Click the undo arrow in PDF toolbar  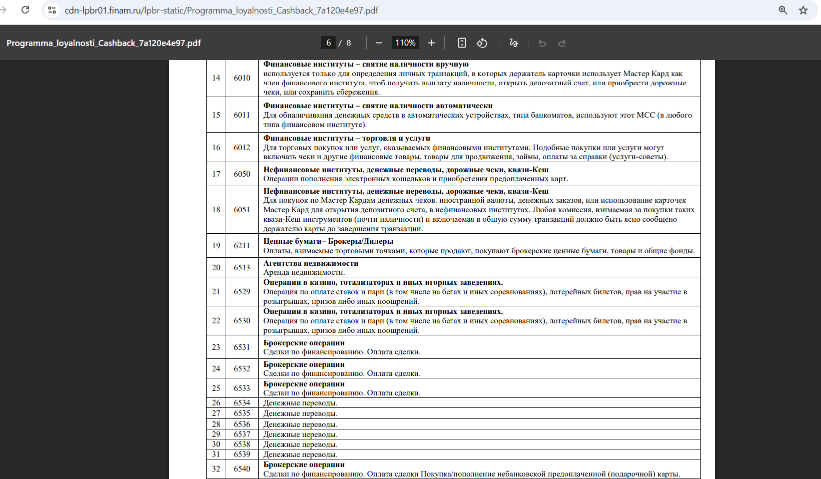click(x=542, y=43)
